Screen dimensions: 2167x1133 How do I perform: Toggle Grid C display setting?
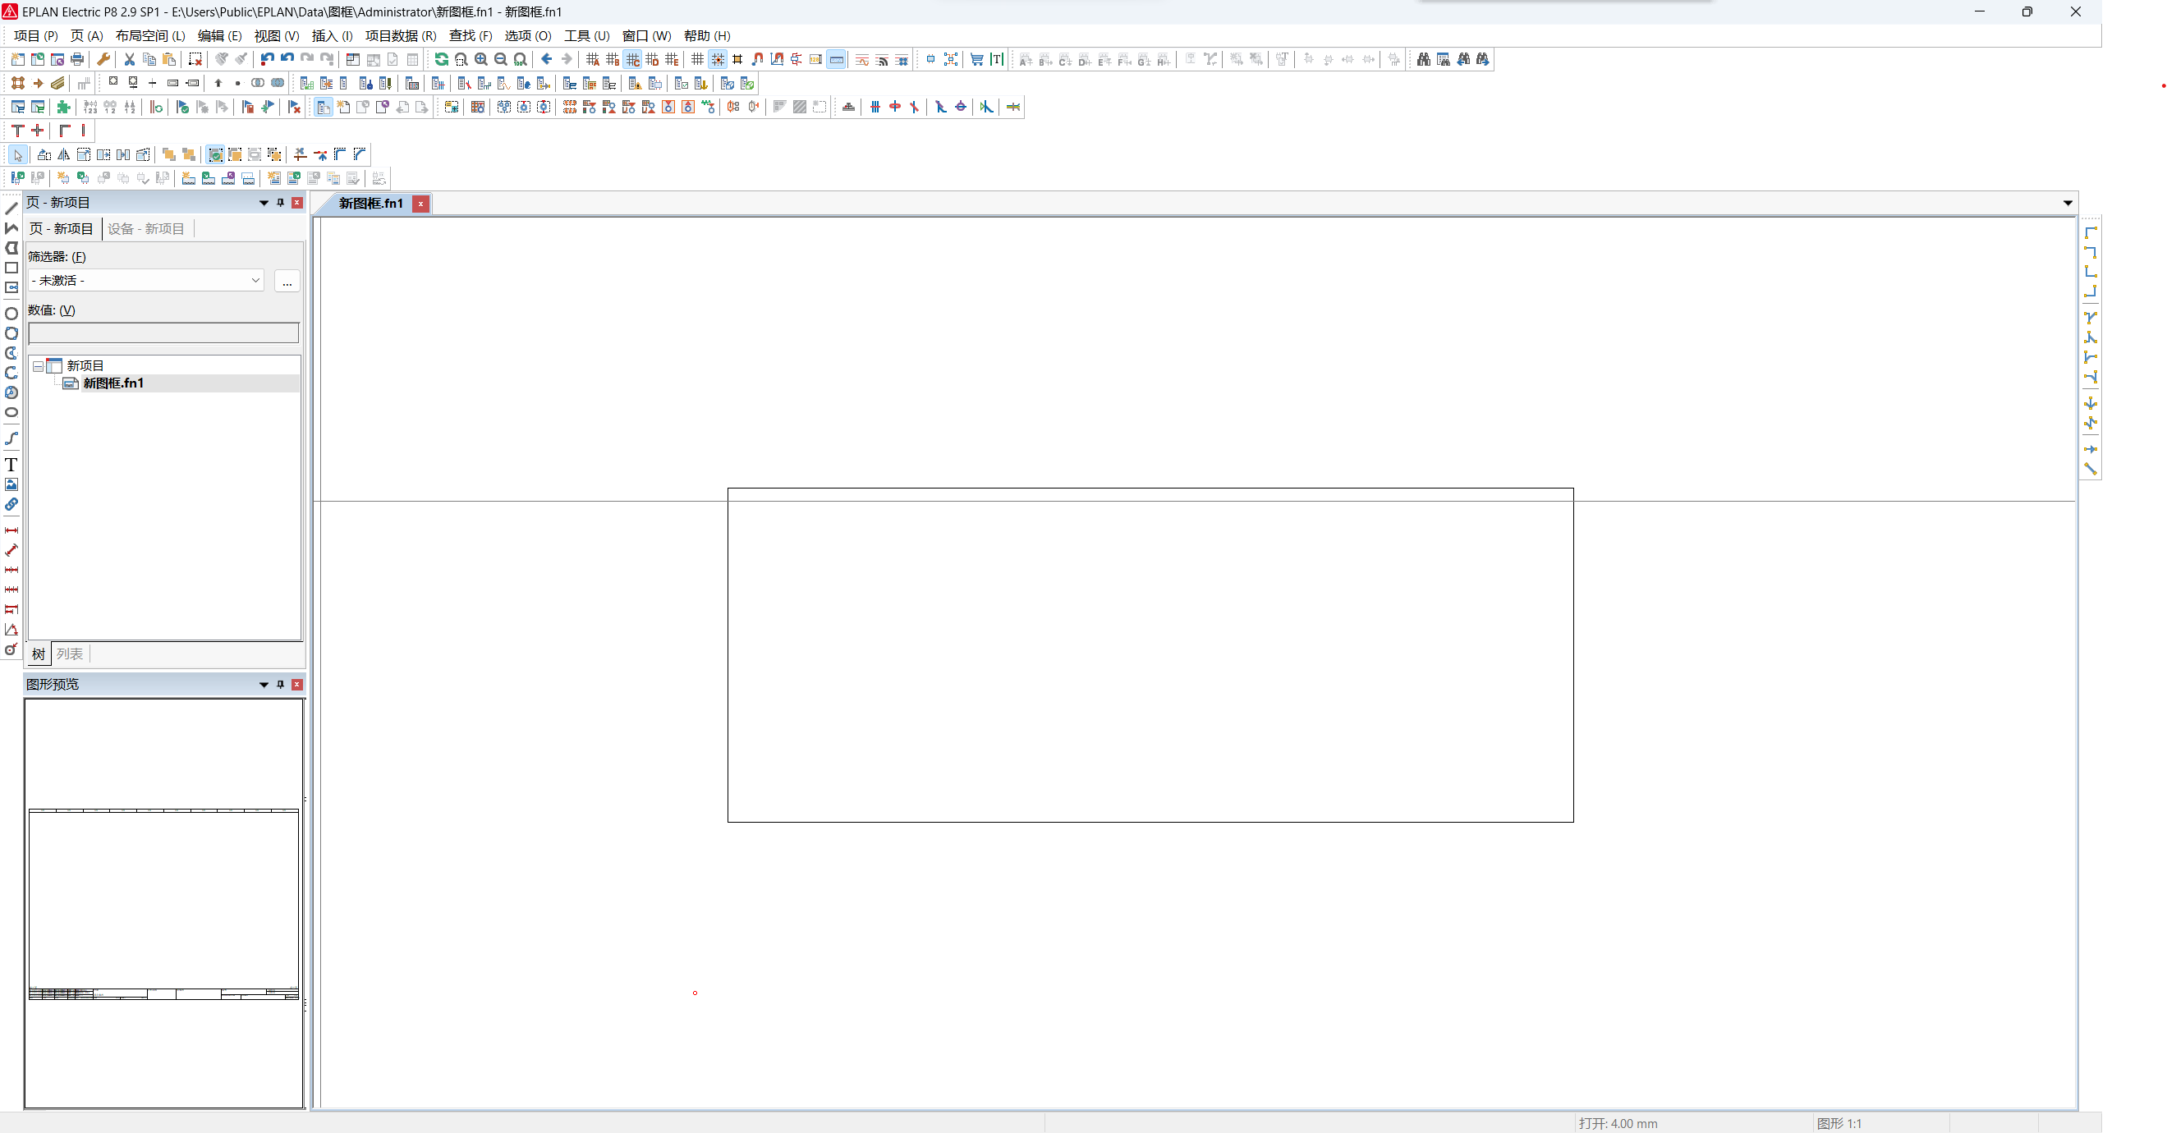[x=632, y=59]
